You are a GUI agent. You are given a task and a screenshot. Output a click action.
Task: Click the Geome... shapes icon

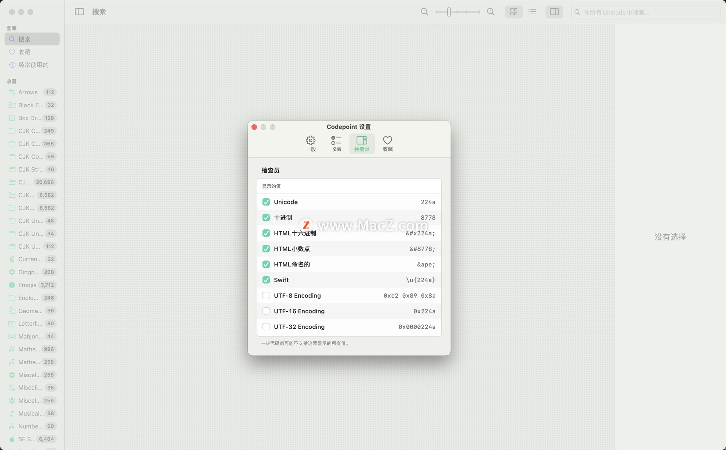pyautogui.click(x=12, y=311)
